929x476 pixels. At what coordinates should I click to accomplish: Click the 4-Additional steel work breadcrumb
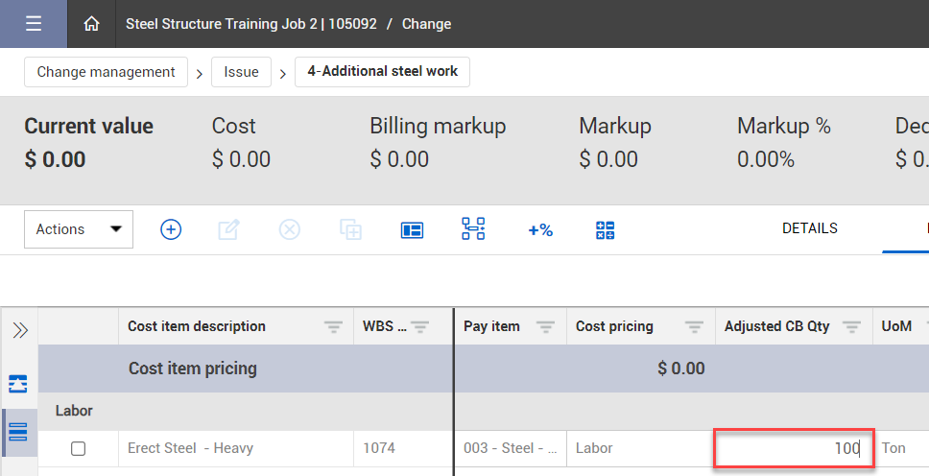point(382,72)
